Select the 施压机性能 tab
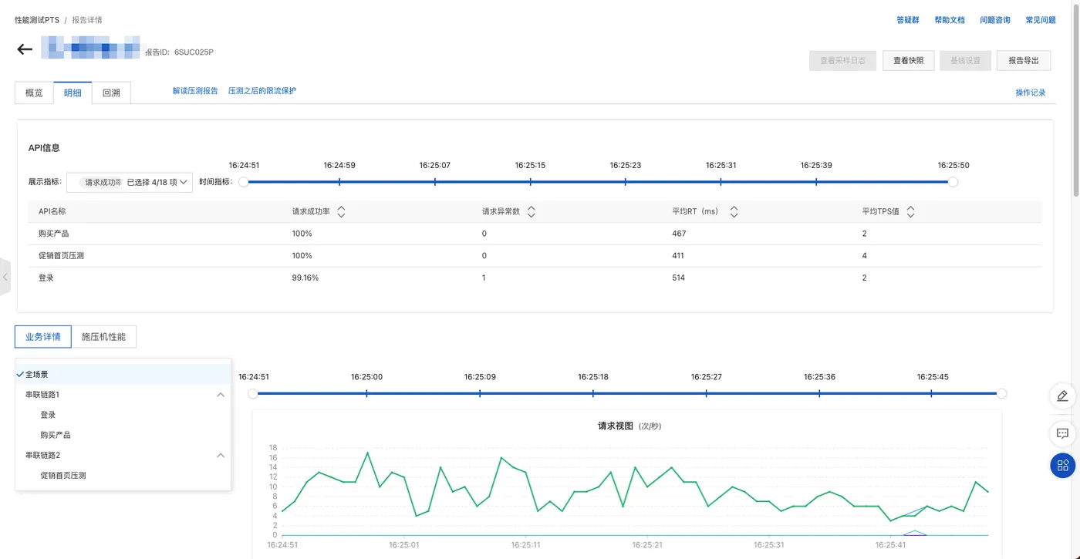Viewport: 1080px width, 559px height. (x=103, y=337)
